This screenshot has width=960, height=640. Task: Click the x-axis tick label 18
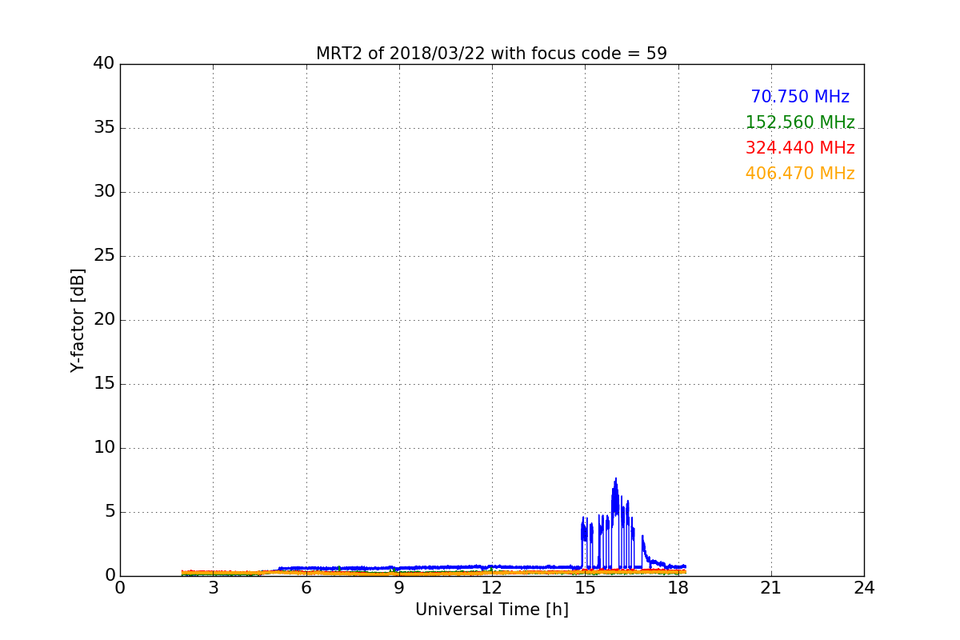coord(678,588)
